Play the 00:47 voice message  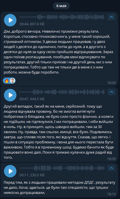tap(10, 95)
